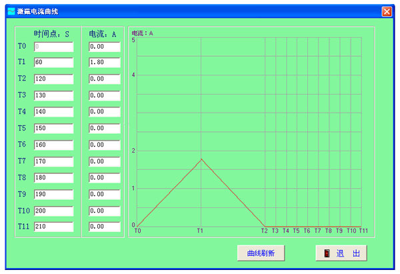The image size is (400, 274).
Task: Click the T7 time field showing 170
Action: pyautogui.click(x=53, y=161)
